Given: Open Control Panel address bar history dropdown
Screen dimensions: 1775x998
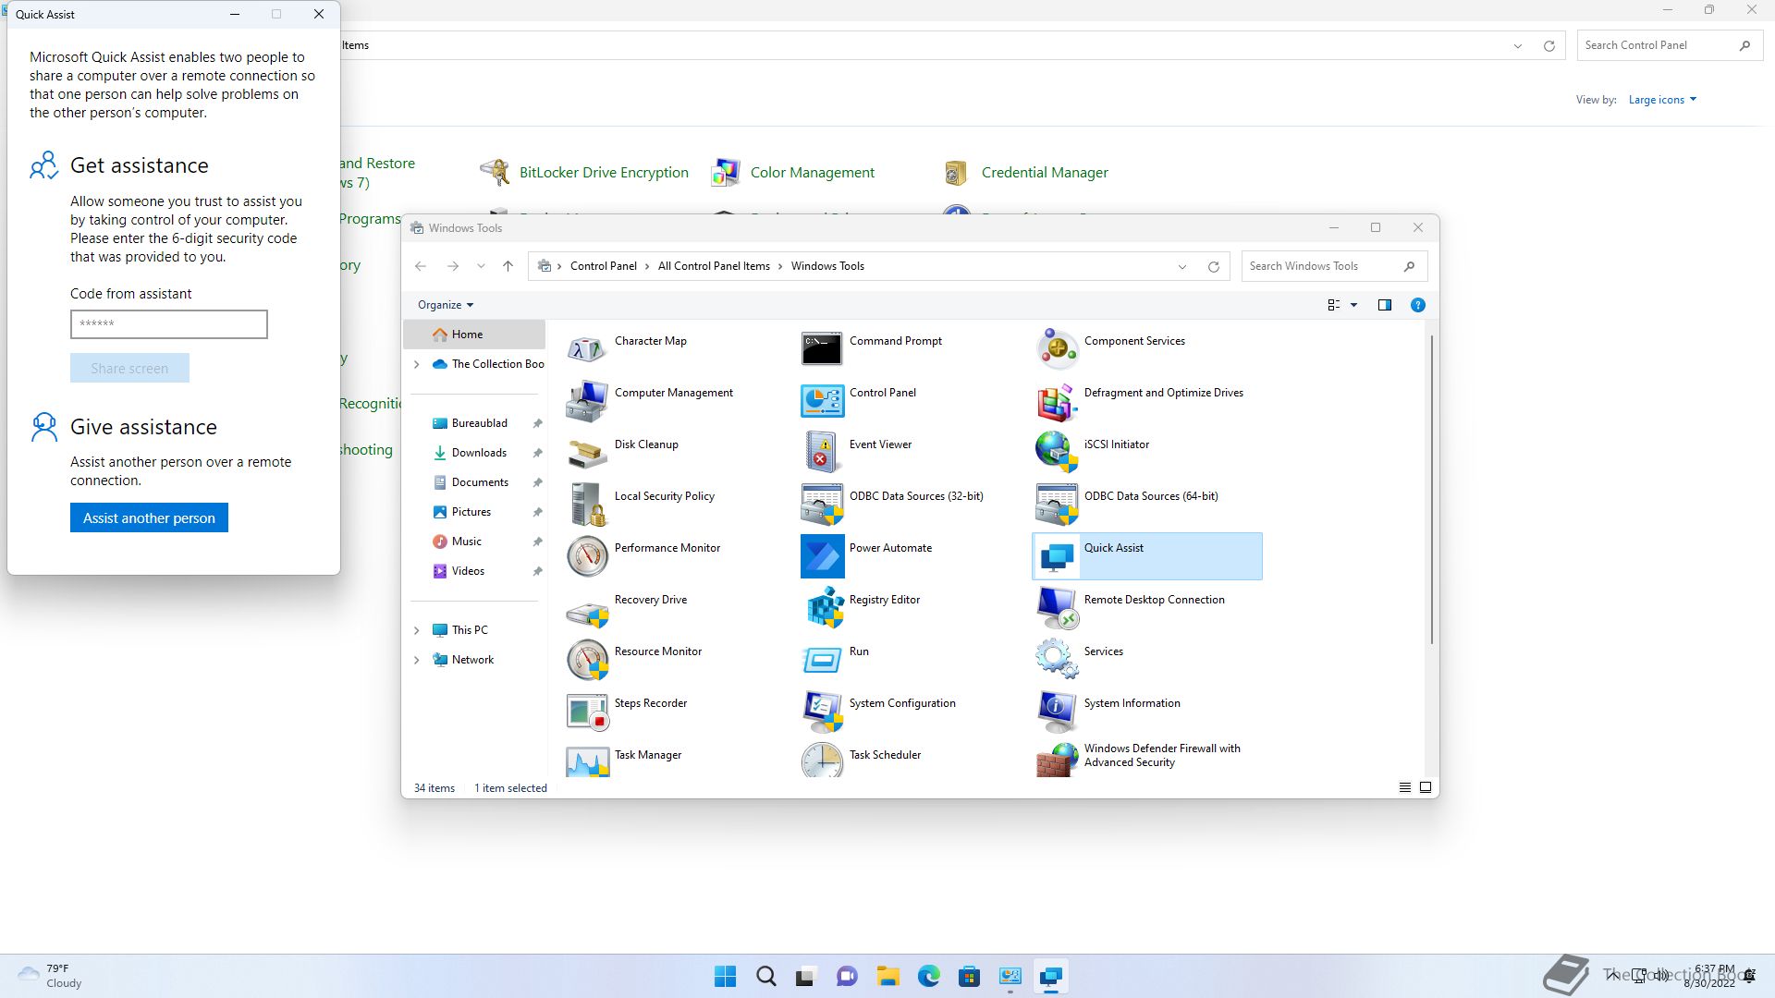Looking at the screenshot, I should coord(1517,45).
